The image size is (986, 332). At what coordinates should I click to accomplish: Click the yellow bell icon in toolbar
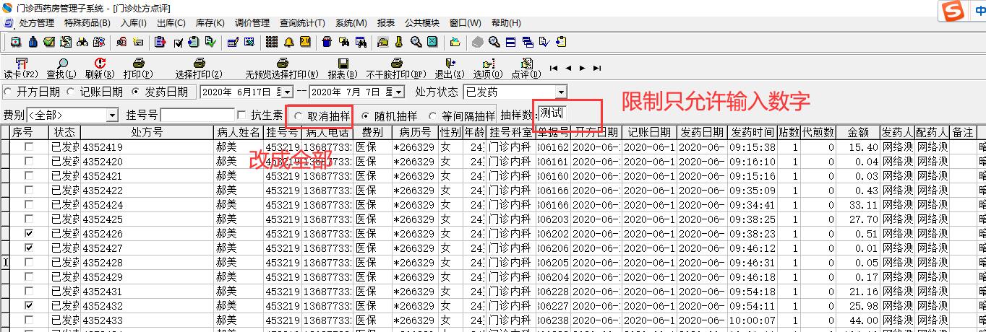(288, 42)
